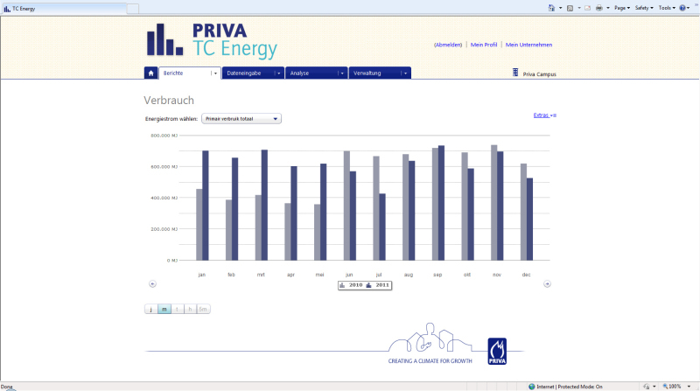The width and height of the screenshot is (700, 391).
Task: Click the dark 2011 bar for sep
Action: point(441,203)
